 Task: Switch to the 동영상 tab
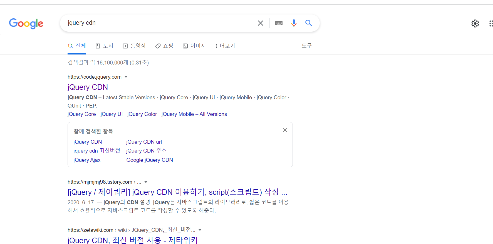pos(134,46)
